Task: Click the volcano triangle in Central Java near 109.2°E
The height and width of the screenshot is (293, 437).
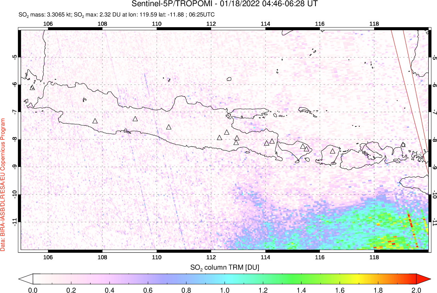Action: [x=135, y=119]
